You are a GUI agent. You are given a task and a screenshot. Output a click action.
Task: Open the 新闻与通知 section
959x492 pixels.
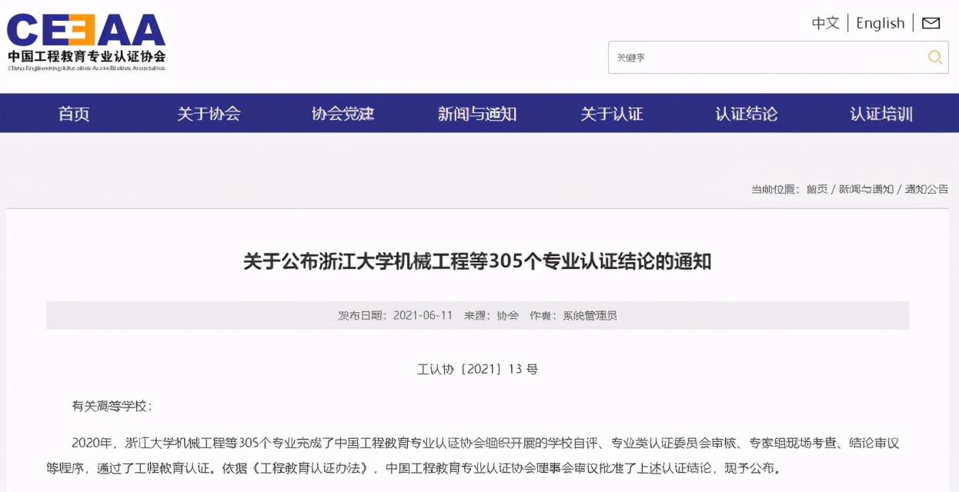[477, 112]
